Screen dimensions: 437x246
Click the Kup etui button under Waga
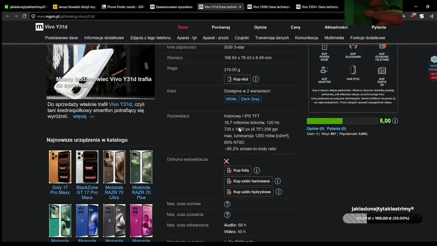click(x=238, y=79)
